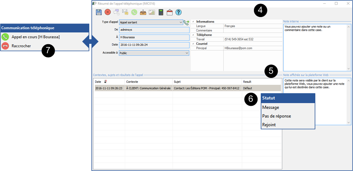Open the bar chart statistics icon
This screenshot has width=353, height=171.
(x=152, y=12)
